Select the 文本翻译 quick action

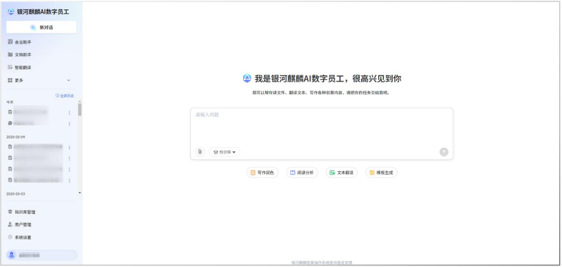(342, 173)
